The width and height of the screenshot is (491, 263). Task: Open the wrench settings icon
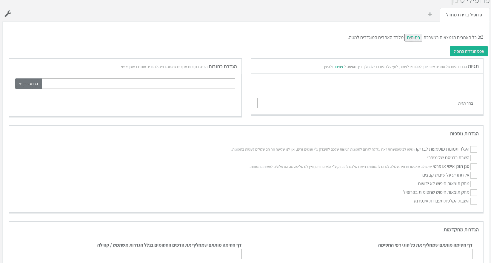click(x=8, y=14)
